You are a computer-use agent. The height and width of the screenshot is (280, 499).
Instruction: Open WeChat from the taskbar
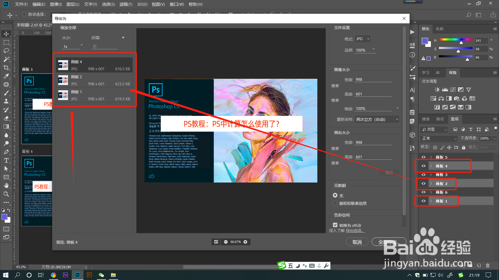(x=101, y=275)
